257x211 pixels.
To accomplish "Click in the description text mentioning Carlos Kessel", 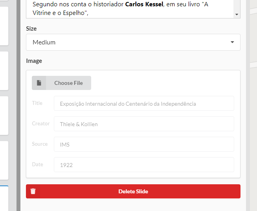I will [x=120, y=9].
